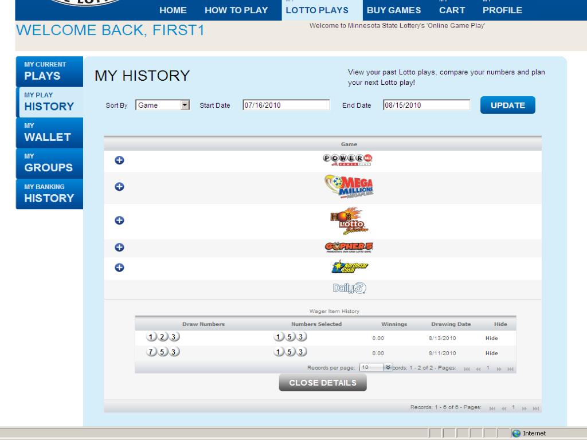Open the HOME menu
This screenshot has height=440, width=587.
click(x=173, y=10)
